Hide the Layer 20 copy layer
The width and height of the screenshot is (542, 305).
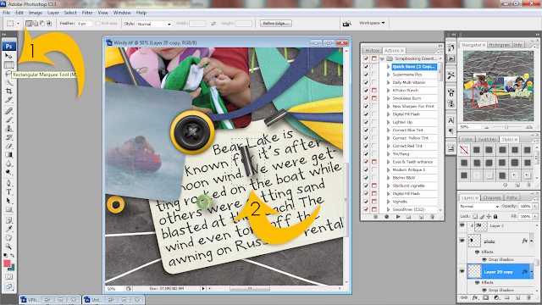pyautogui.click(x=462, y=271)
